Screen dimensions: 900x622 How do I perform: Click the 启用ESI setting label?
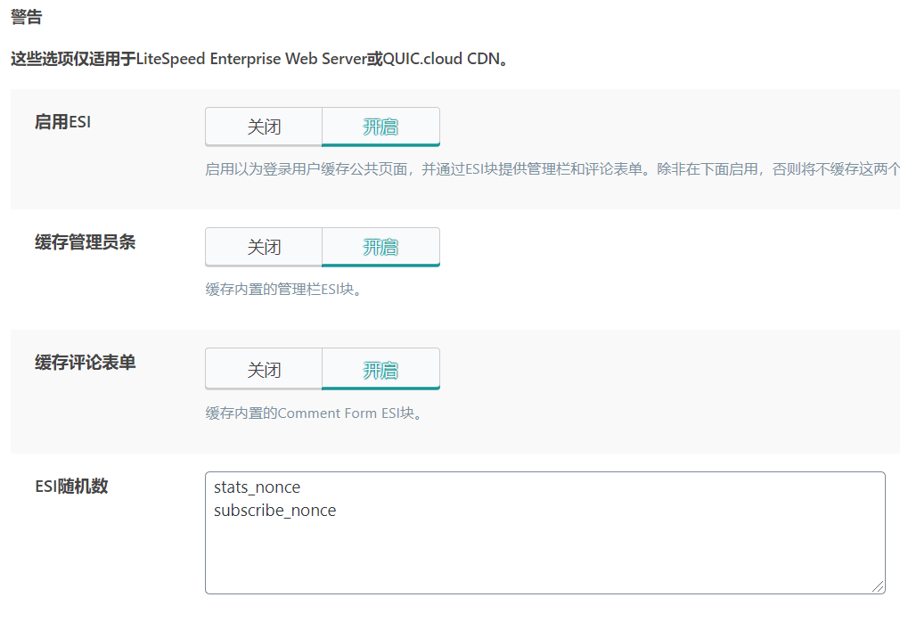62,122
